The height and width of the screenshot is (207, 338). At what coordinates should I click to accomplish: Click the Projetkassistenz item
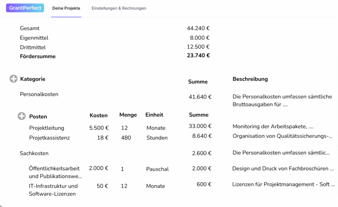(x=49, y=137)
